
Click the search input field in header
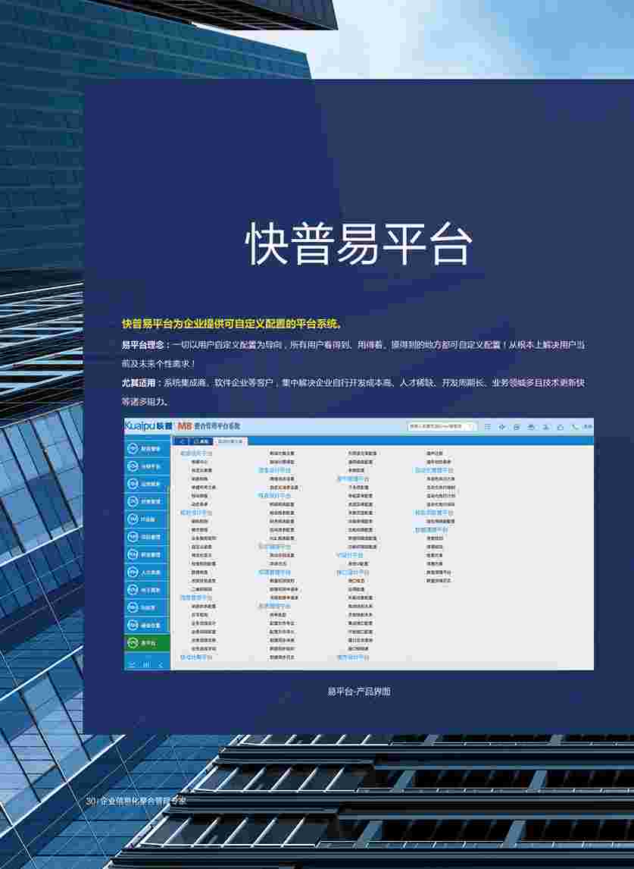[436, 427]
